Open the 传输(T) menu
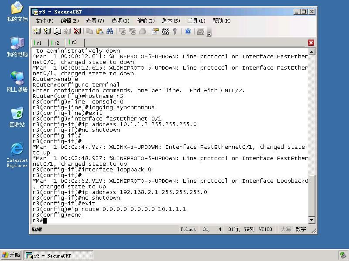 (146, 21)
